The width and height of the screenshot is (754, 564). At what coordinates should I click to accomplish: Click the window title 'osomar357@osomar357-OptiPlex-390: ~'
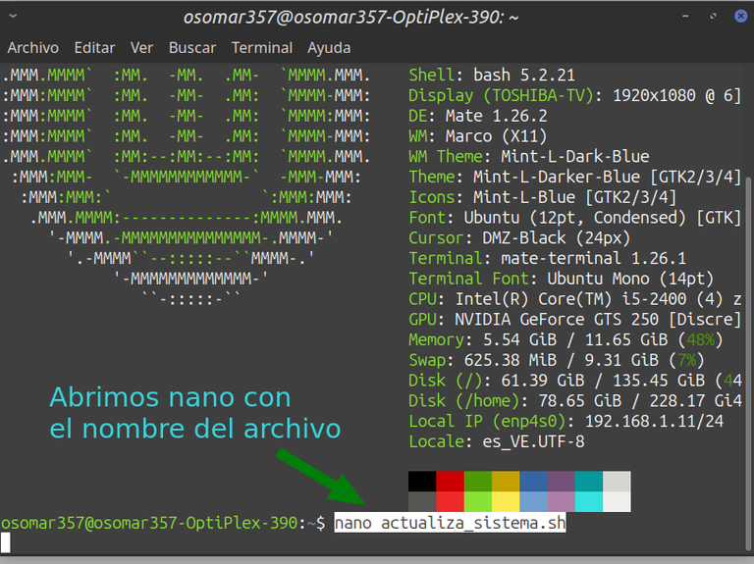click(351, 18)
